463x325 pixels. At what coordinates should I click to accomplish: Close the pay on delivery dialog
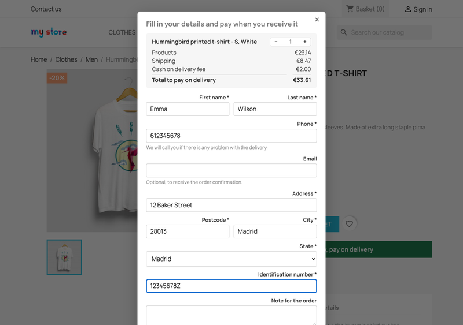(317, 20)
